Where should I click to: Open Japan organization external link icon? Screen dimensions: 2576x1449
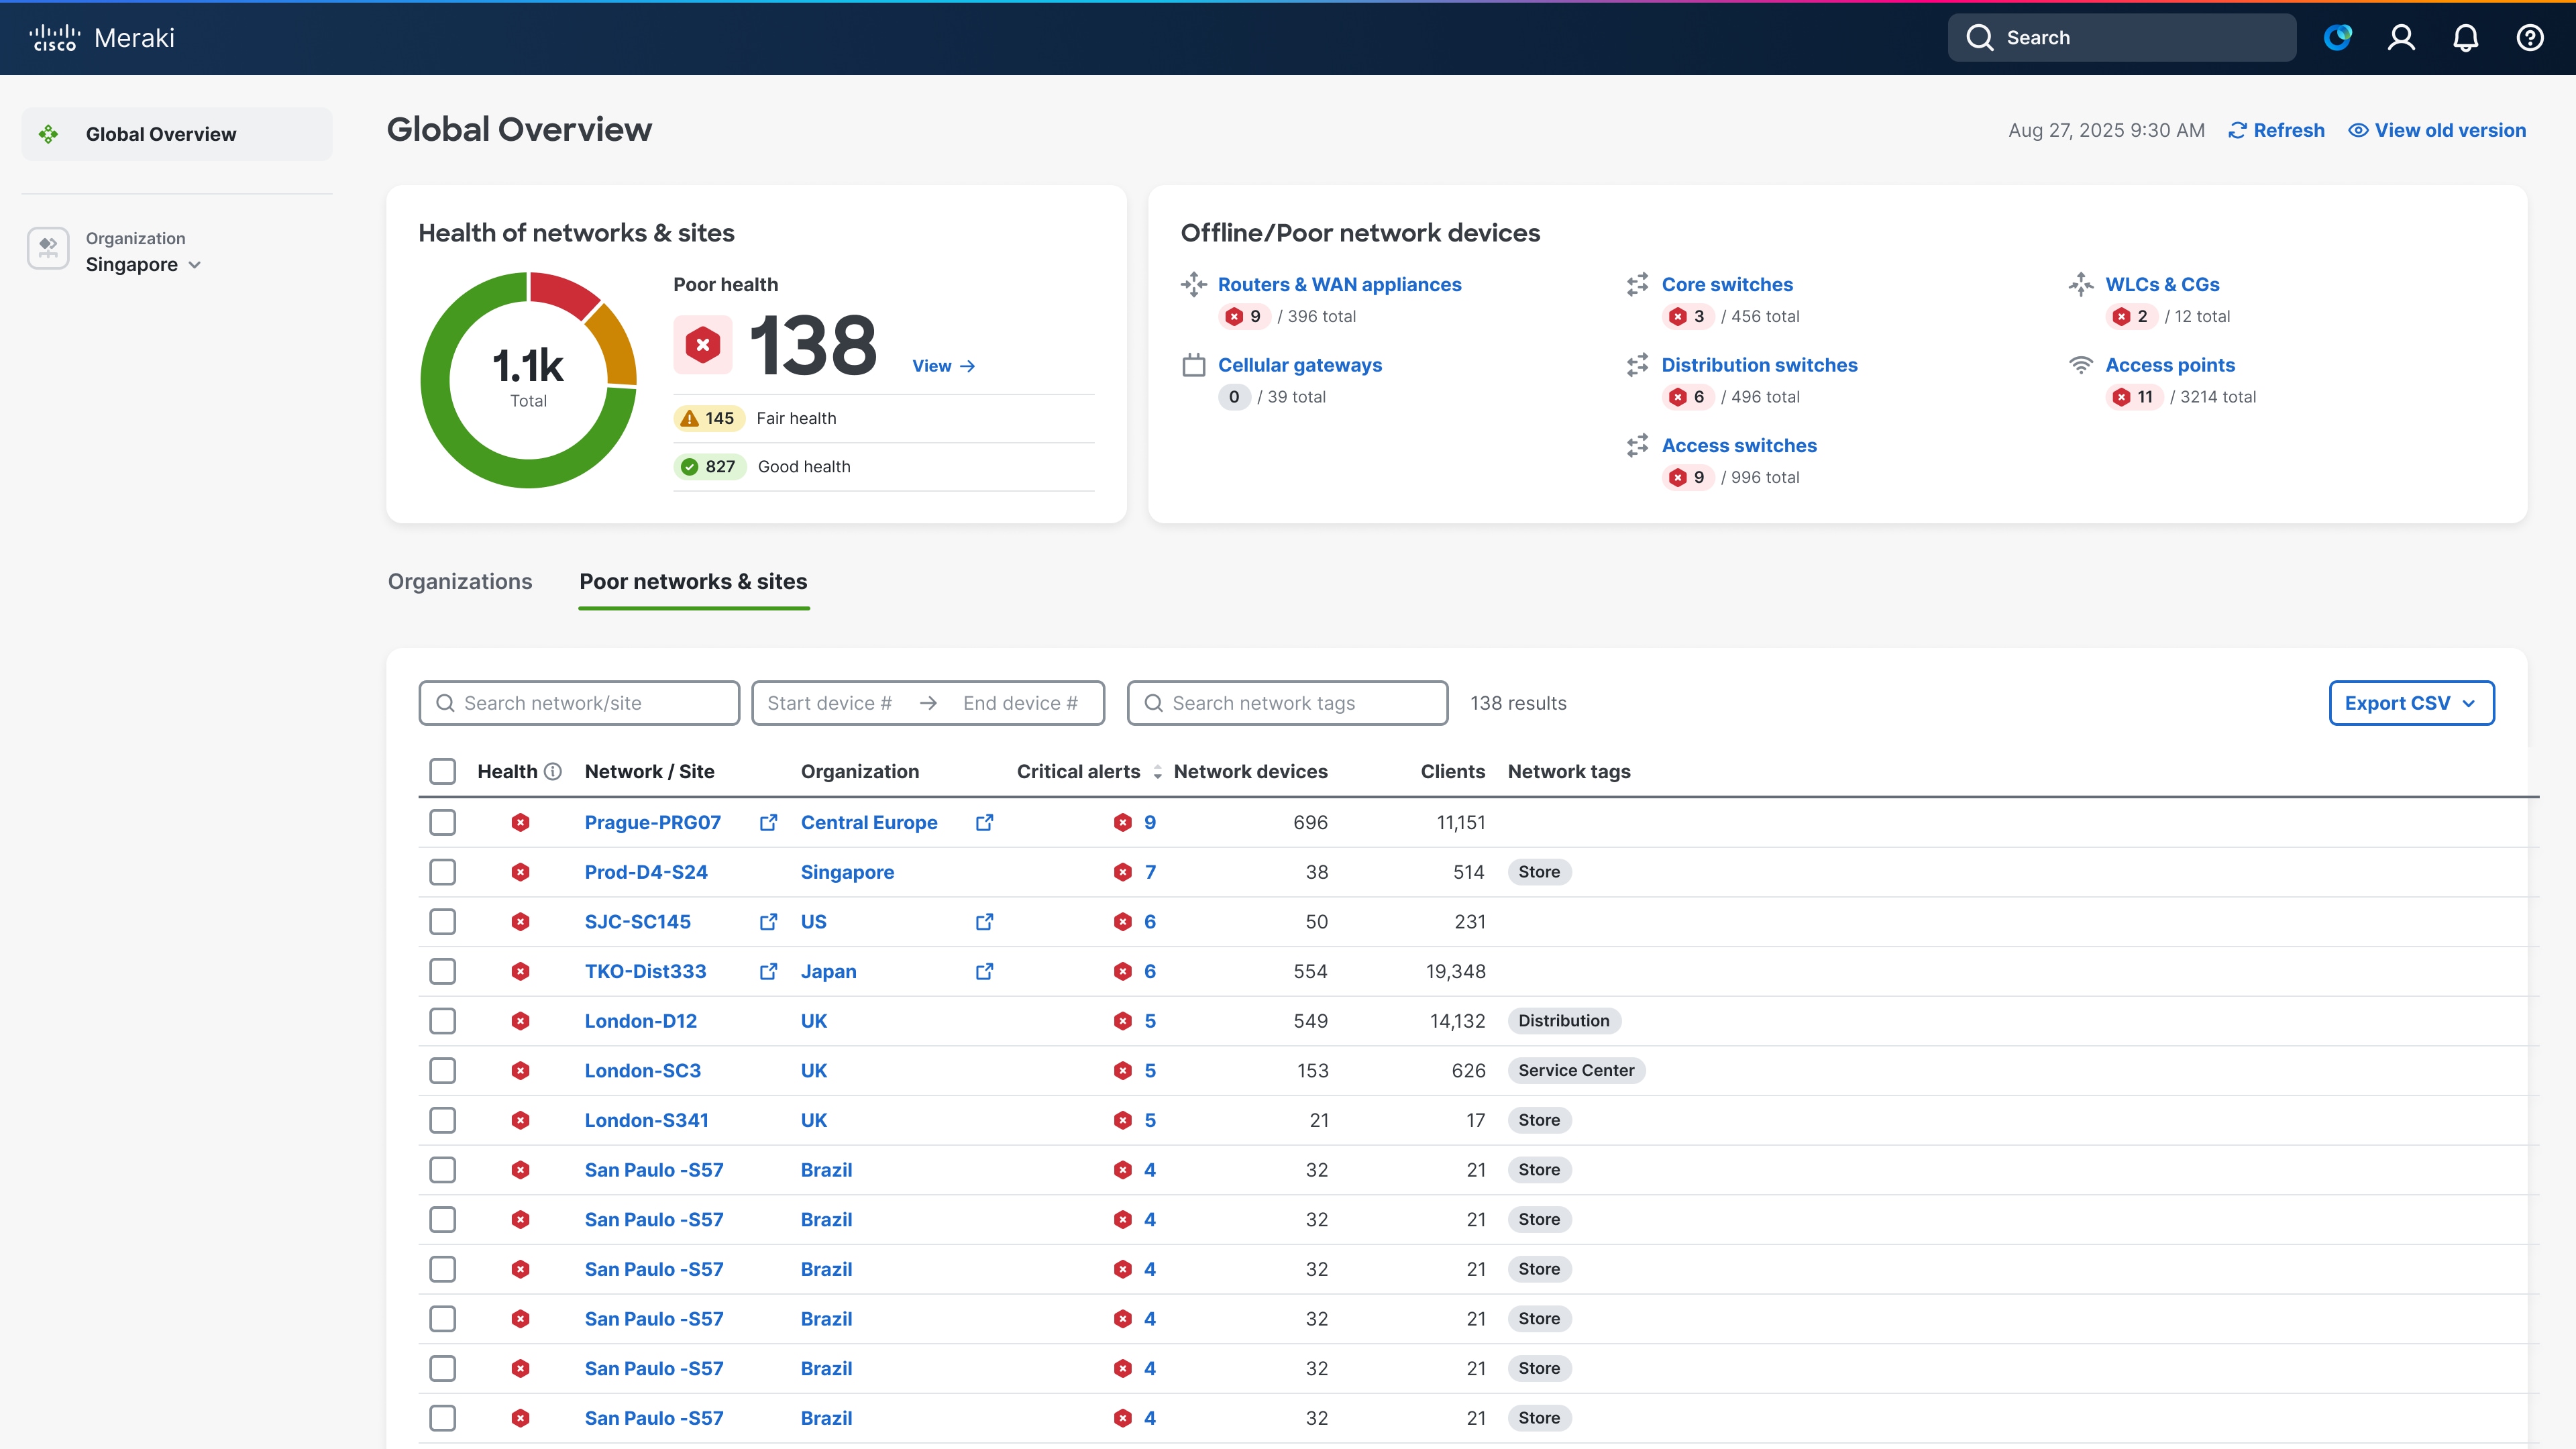[984, 971]
